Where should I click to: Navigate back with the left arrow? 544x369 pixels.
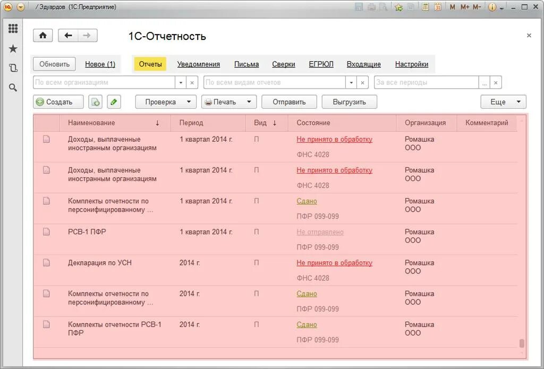68,36
